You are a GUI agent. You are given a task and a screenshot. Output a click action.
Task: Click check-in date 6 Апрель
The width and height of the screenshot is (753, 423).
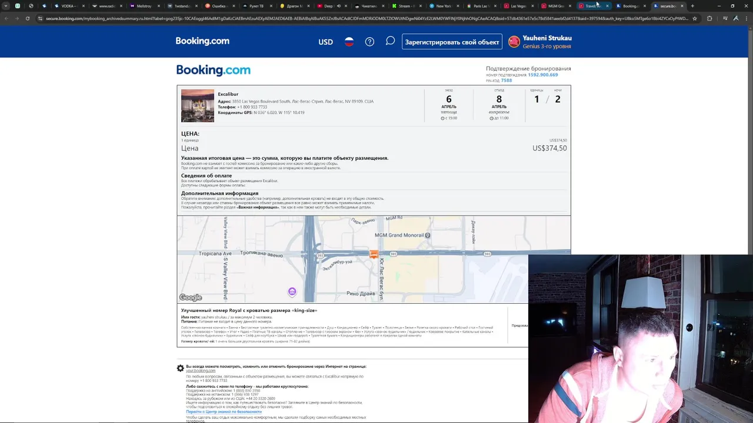[449, 102]
